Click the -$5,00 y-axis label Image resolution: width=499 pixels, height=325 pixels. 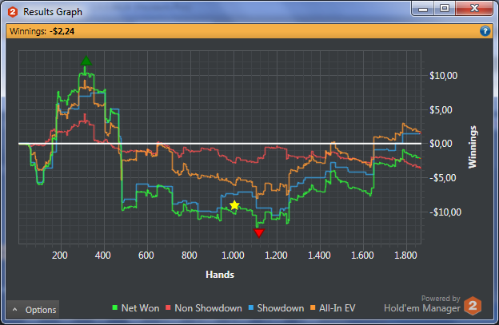coord(441,178)
